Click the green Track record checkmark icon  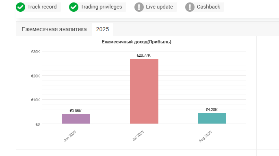[20, 7]
